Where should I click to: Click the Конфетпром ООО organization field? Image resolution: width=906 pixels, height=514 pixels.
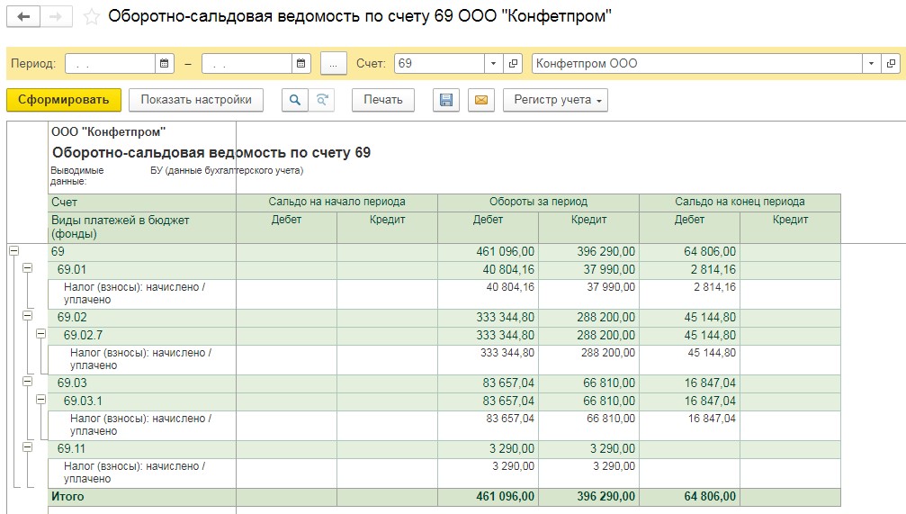tap(696, 64)
